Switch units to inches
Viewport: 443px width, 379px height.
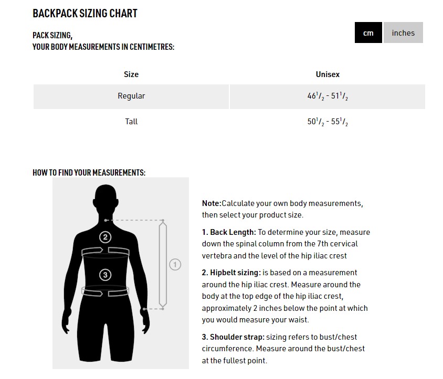tap(403, 33)
